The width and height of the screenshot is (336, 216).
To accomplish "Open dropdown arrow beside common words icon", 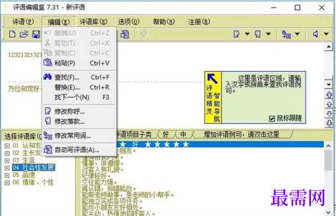I will click(297, 34).
